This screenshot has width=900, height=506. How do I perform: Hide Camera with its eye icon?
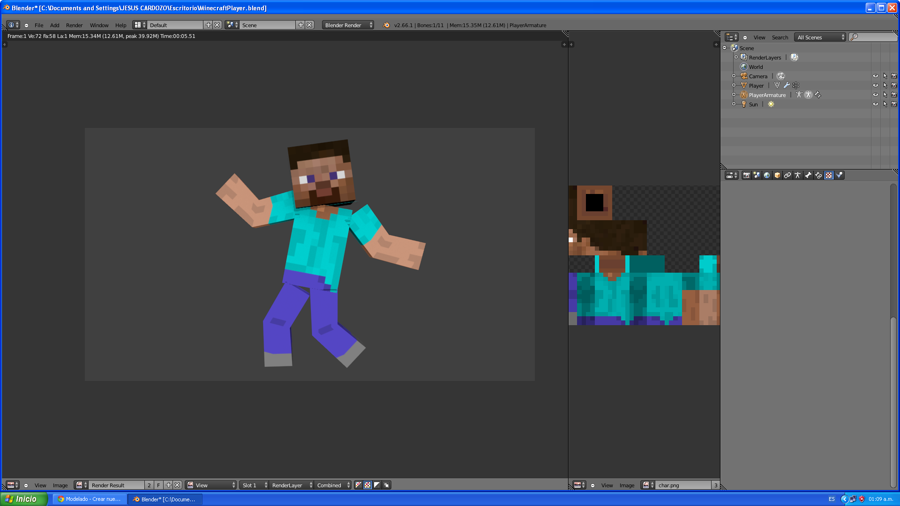875,76
